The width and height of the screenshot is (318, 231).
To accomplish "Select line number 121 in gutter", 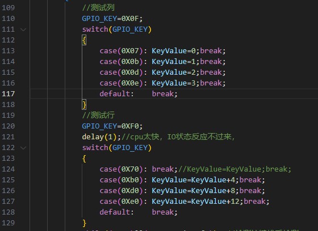I will point(9,137).
